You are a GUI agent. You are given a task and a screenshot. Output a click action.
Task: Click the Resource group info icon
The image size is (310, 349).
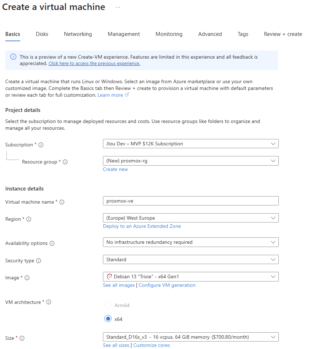pyautogui.click(x=65, y=162)
